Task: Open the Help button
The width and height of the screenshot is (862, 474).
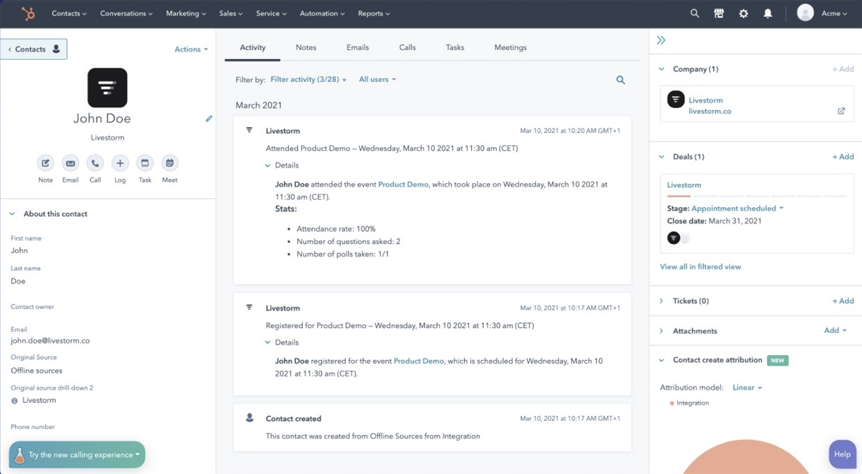Action: point(843,454)
